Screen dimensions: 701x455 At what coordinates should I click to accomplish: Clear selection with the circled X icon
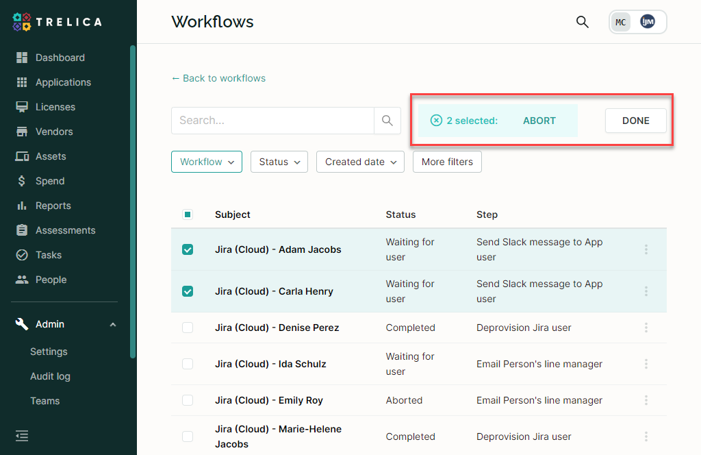pos(436,121)
